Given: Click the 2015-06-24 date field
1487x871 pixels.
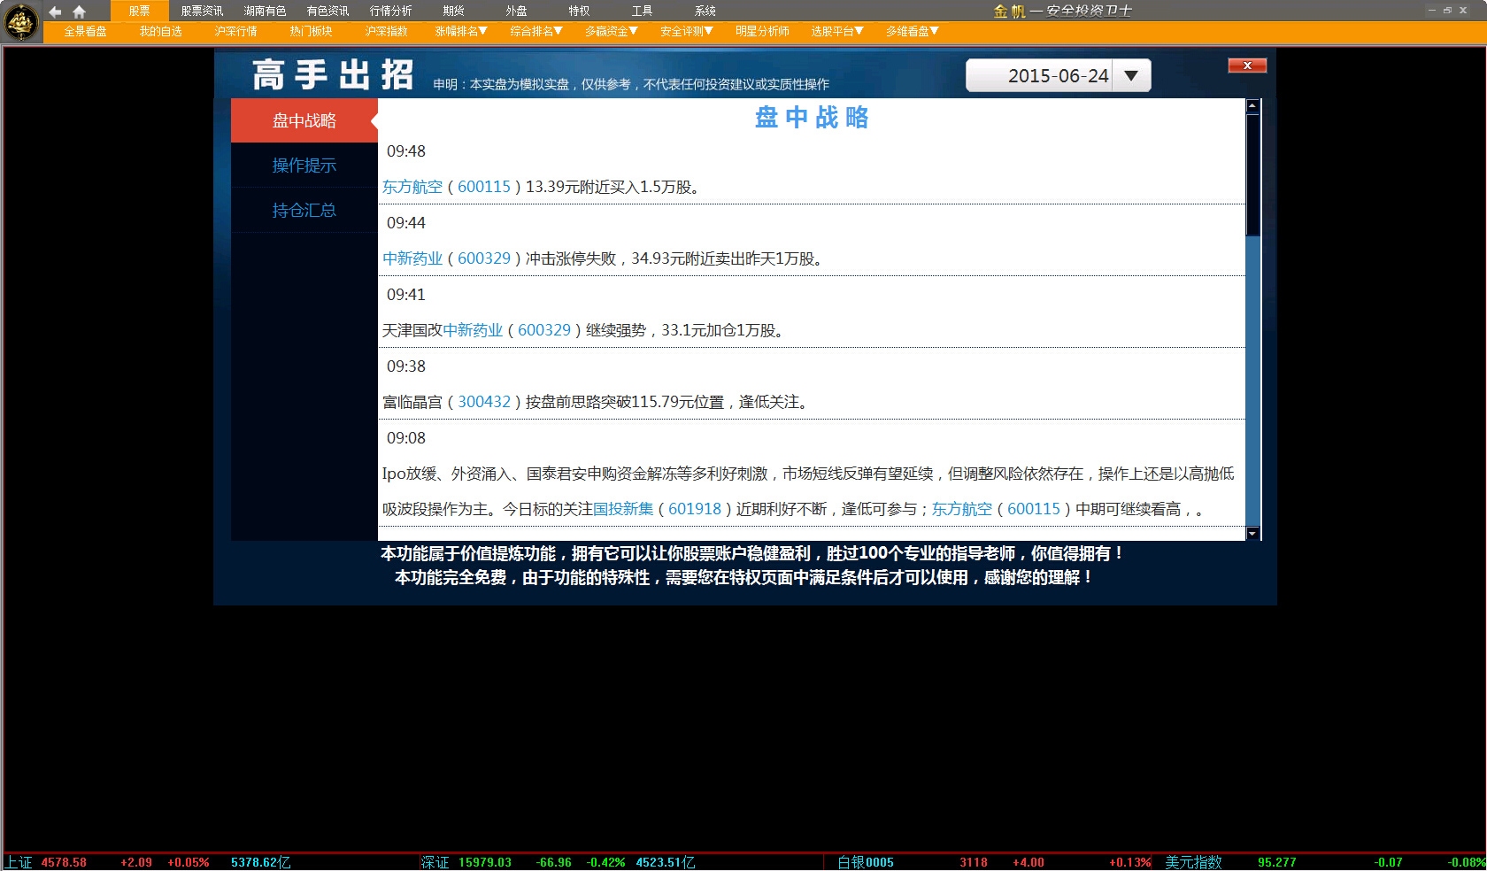Looking at the screenshot, I should pyautogui.click(x=1040, y=76).
